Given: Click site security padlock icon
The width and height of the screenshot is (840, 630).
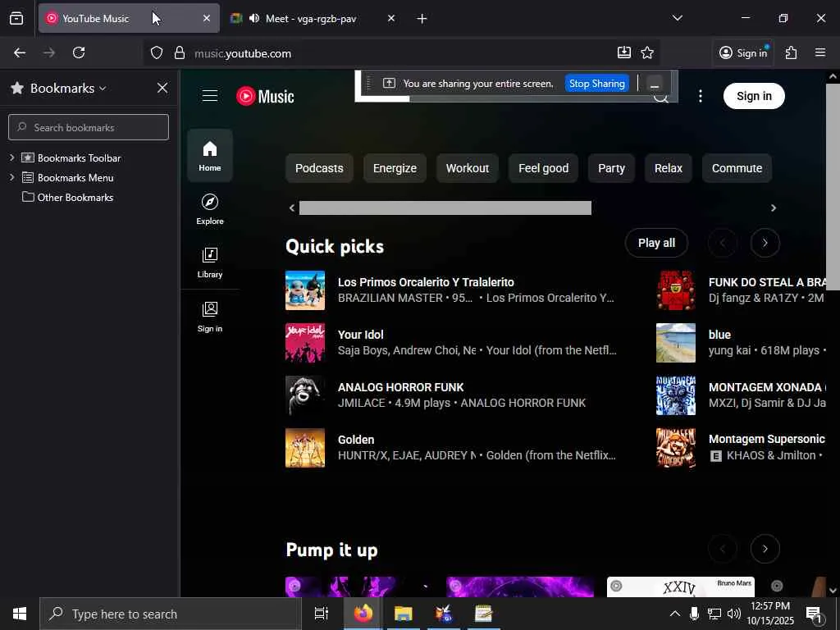Looking at the screenshot, I should [180, 52].
